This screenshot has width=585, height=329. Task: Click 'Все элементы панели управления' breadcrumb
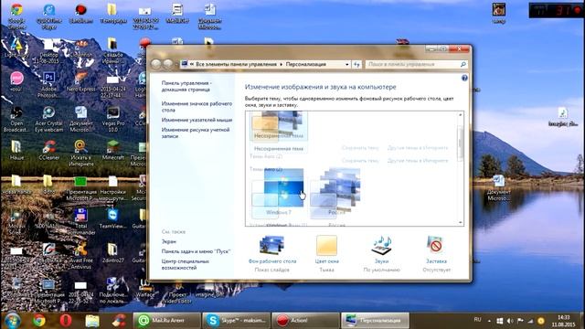[x=236, y=65]
